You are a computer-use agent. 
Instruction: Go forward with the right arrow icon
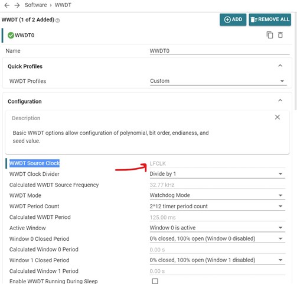tap(17, 5)
